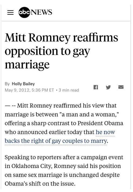The width and height of the screenshot is (133, 192).
Task: Open "backs the right of gay couples to marry" link
Action: 56,141
